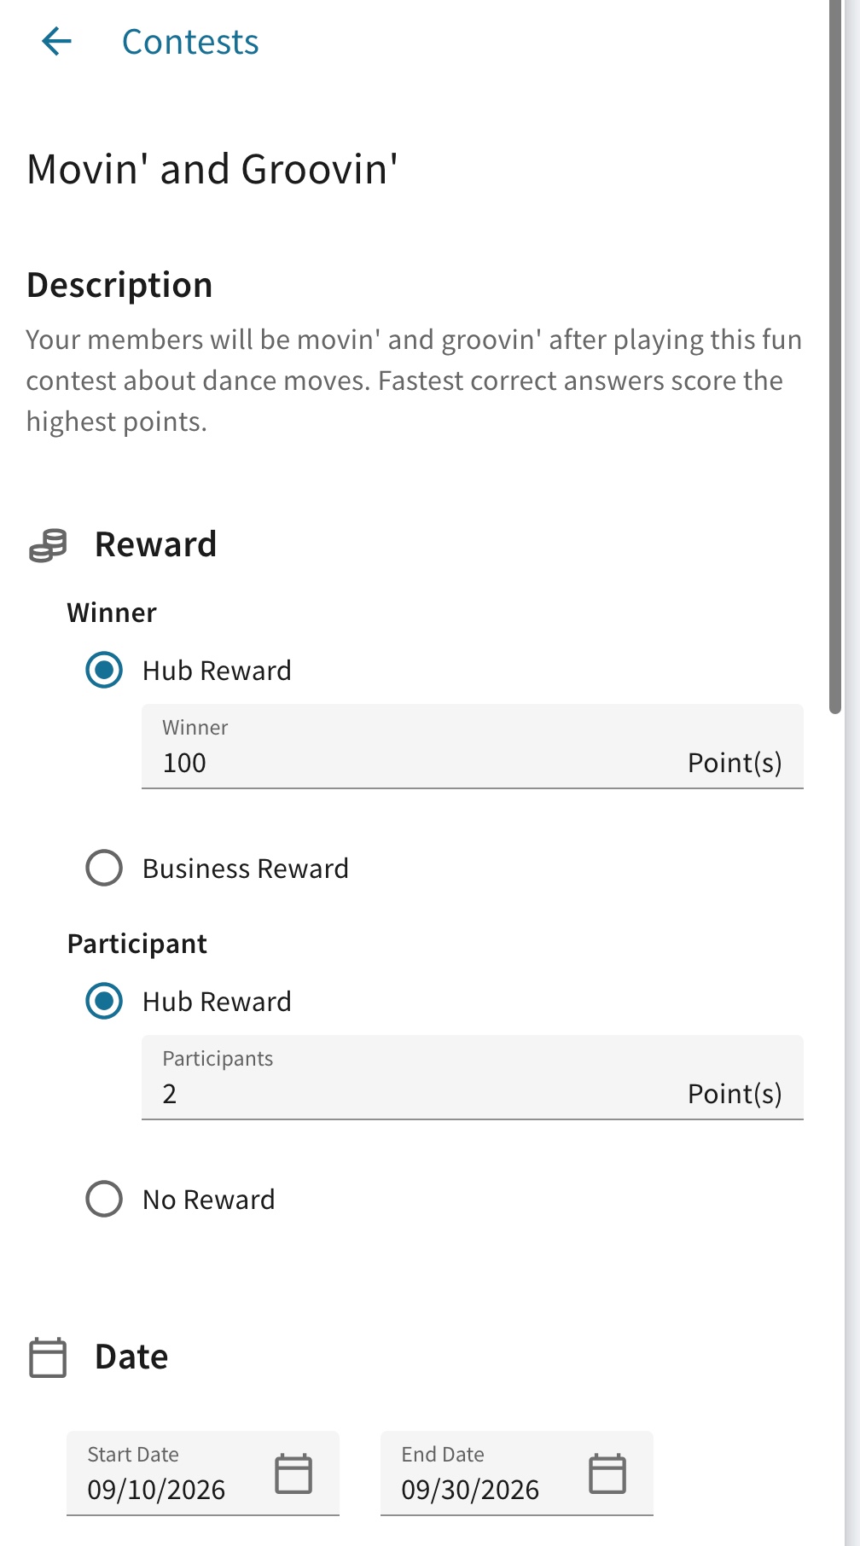Select the Business Reward option
The width and height of the screenshot is (860, 1546).
(x=104, y=868)
